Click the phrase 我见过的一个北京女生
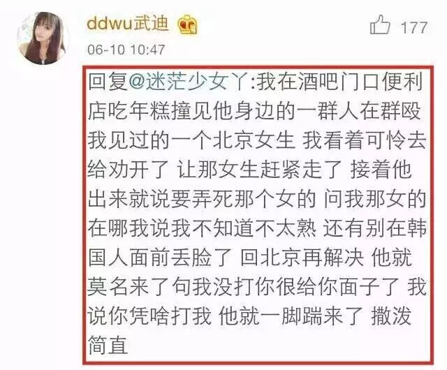This screenshot has width=447, height=370. (191, 141)
